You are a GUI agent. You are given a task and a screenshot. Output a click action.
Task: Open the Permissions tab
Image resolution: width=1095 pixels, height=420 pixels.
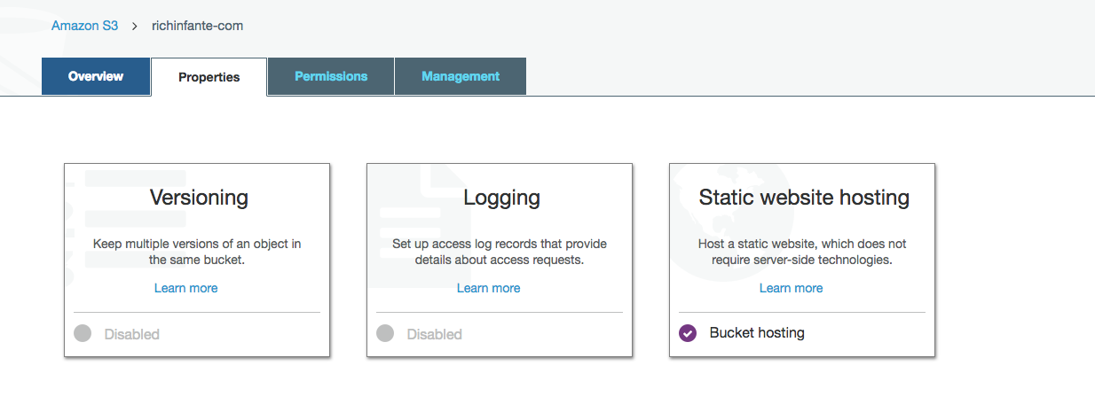coord(331,76)
